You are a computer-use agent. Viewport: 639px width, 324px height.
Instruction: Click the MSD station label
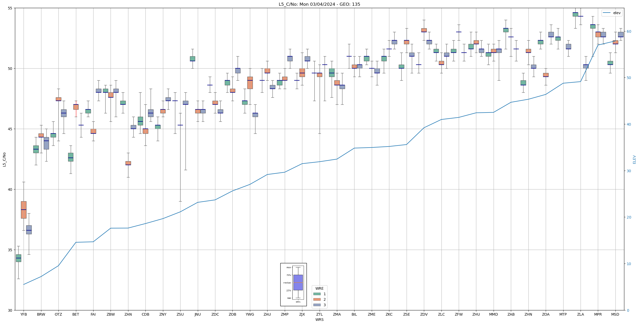[615, 314]
